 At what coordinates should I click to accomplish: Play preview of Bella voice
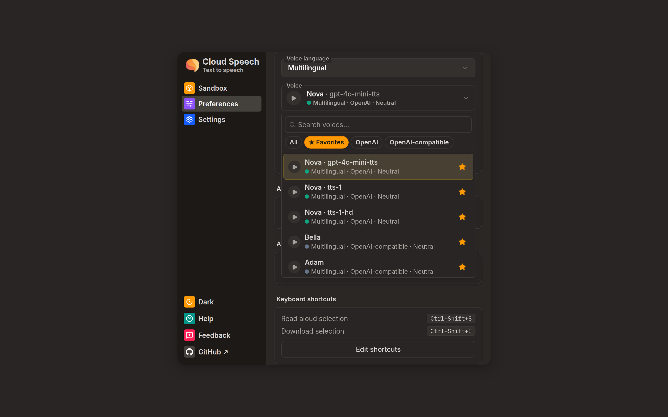pyautogui.click(x=294, y=242)
